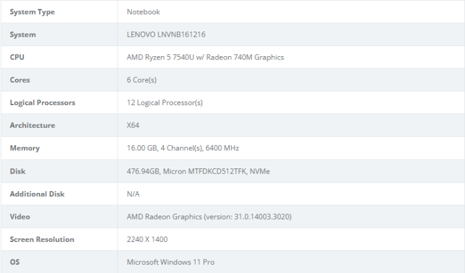Click the System Type label
The width and height of the screenshot is (465, 273).
click(32, 12)
